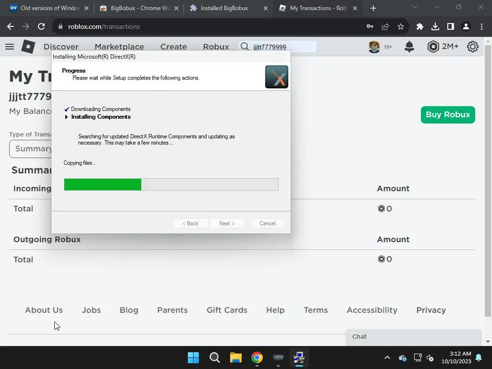The width and height of the screenshot is (492, 369).
Task: Click the Back button in DirectX installer
Action: tap(190, 223)
